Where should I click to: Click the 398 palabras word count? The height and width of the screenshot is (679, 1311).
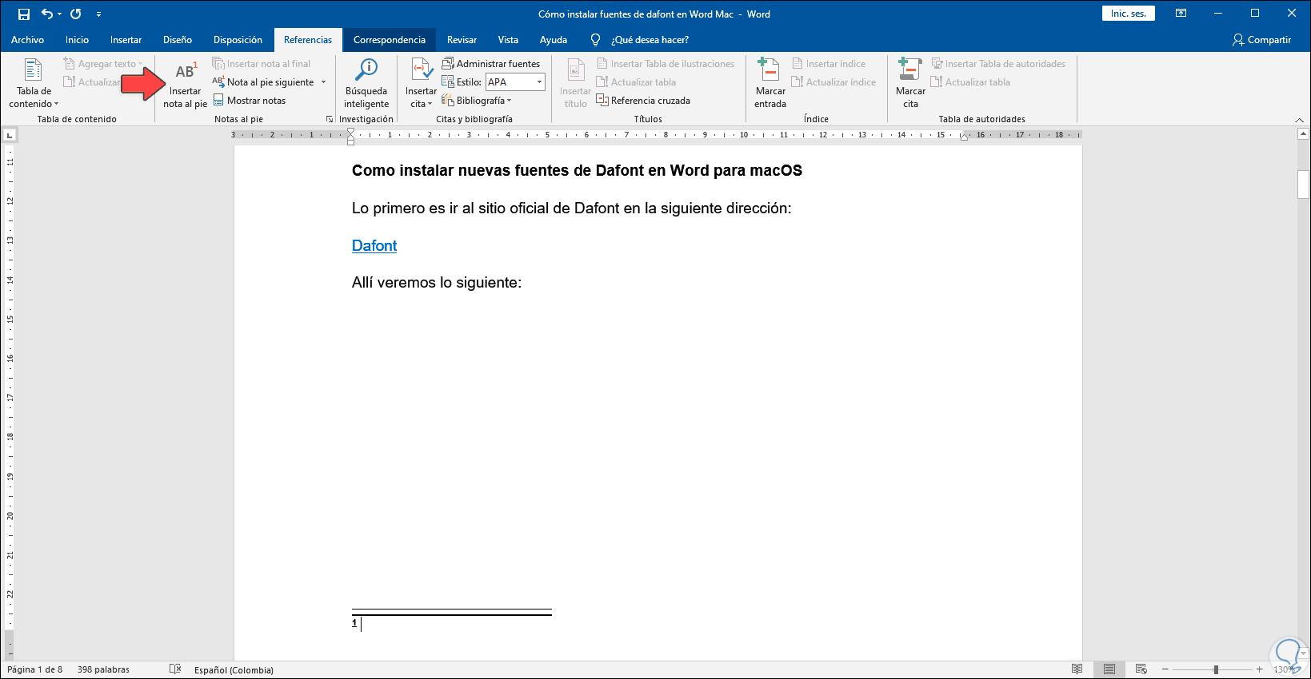[103, 669]
